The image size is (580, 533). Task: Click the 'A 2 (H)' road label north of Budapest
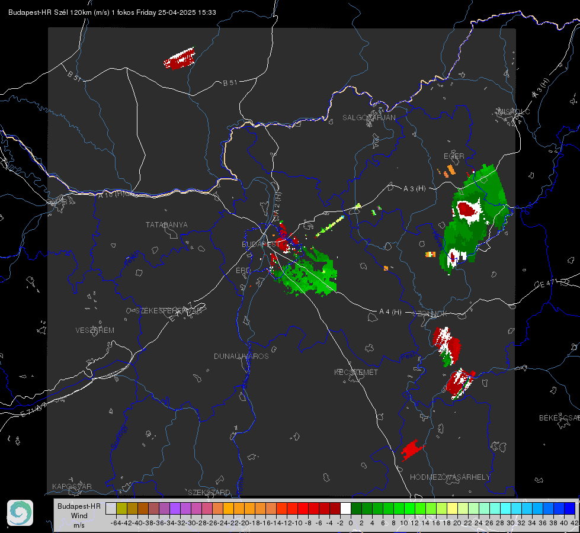[x=277, y=203]
